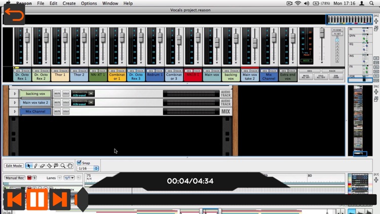Viewport: 380px width, 214px height.
Task: Detach the mixer window icon
Action: click(376, 28)
